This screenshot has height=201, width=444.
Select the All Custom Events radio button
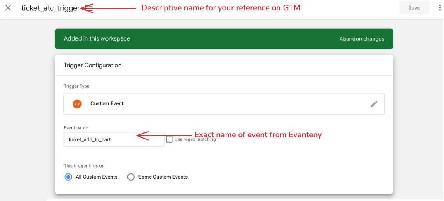[68, 177]
